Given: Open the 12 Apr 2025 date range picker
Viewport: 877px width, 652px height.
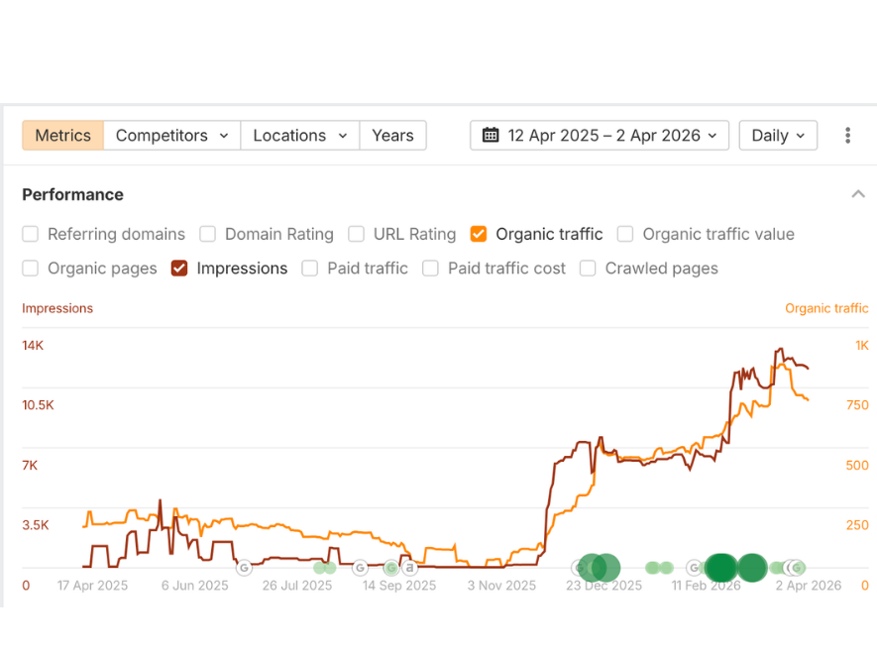Looking at the screenshot, I should coord(599,136).
